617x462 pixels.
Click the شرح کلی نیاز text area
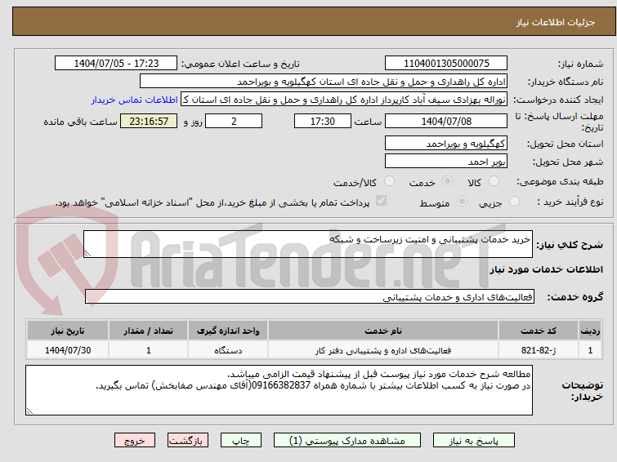(308, 244)
